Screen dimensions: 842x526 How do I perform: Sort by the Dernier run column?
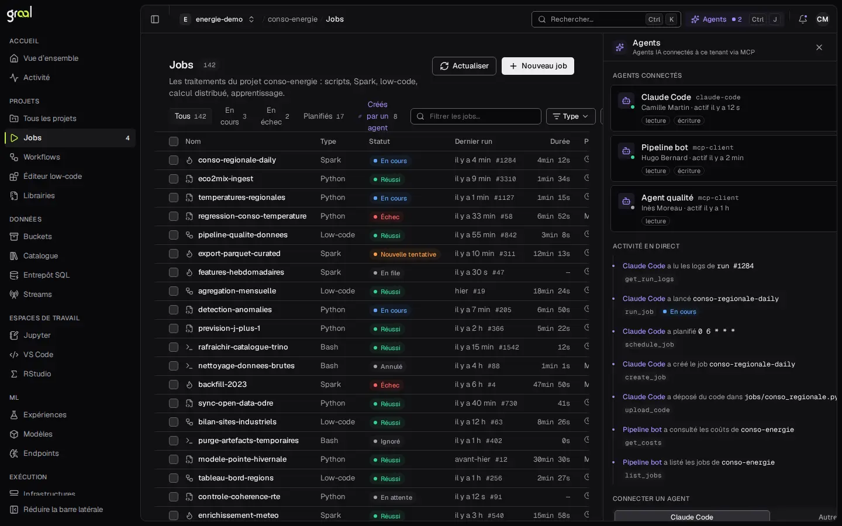pyautogui.click(x=474, y=141)
